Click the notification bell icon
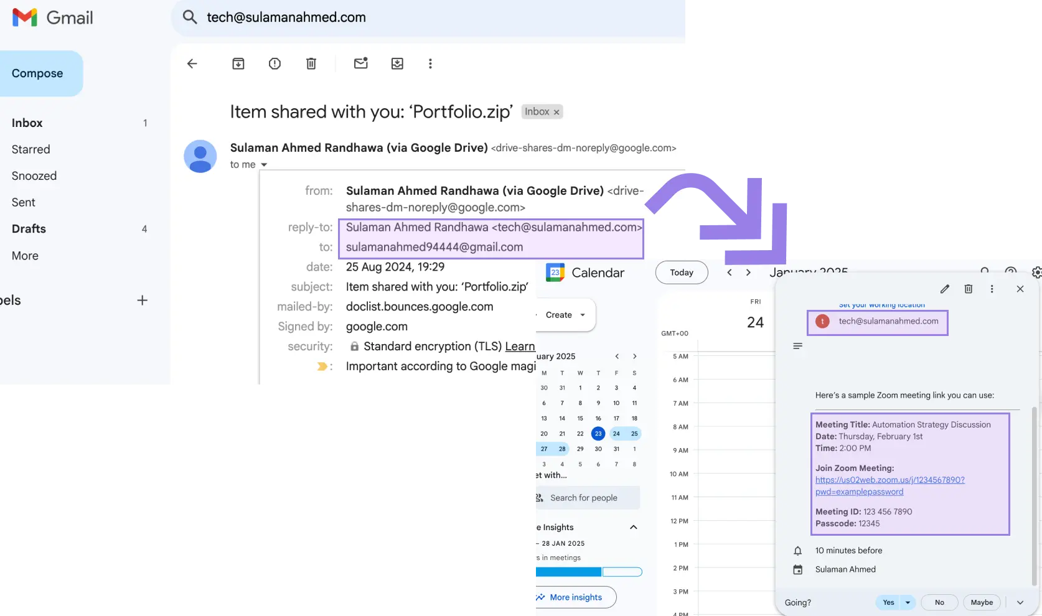This screenshot has height=616, width=1042. pyautogui.click(x=797, y=551)
